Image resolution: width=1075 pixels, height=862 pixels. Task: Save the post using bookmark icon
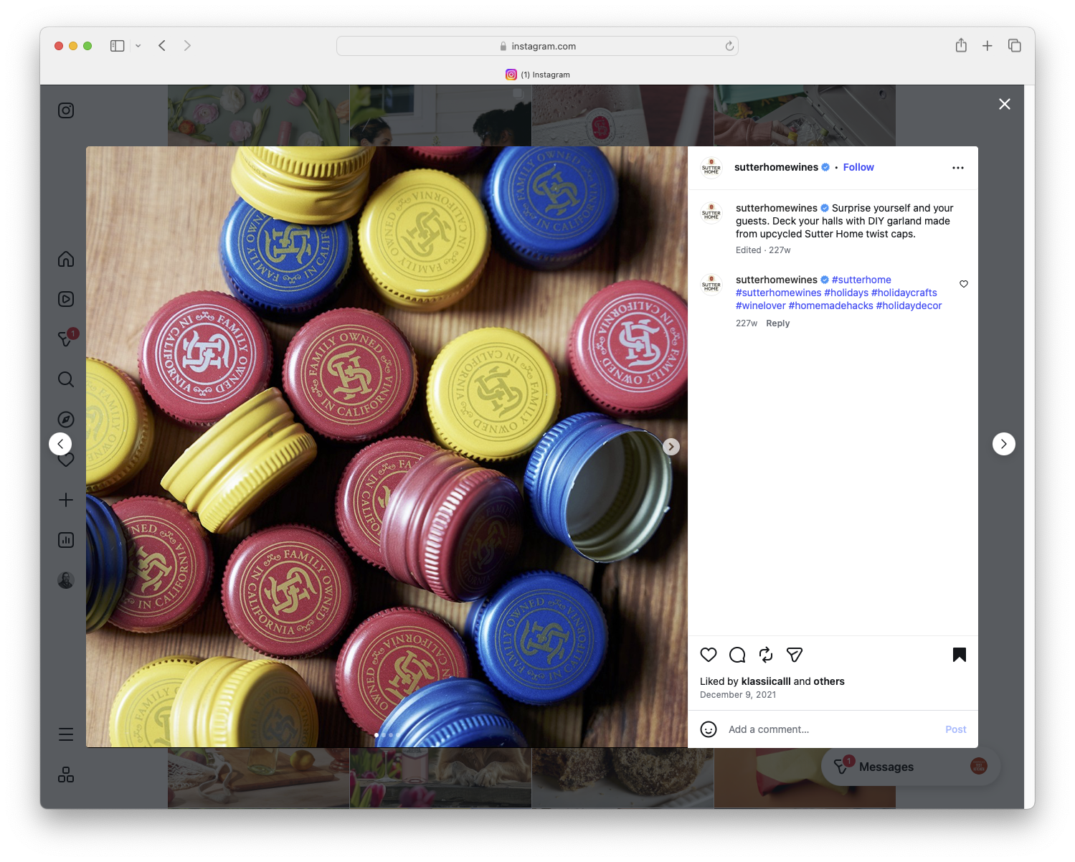959,655
